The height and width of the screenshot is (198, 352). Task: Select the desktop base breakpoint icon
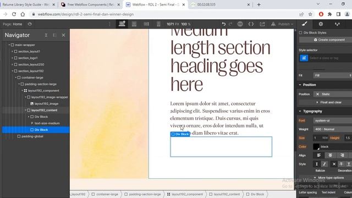[122, 24]
